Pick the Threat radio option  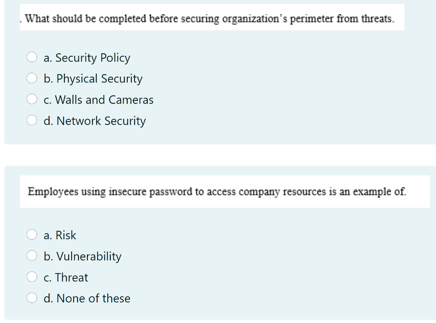point(32,277)
